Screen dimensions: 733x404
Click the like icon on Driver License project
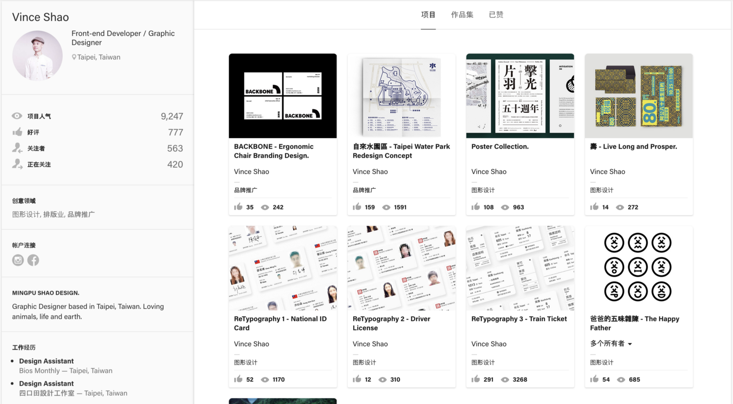357,379
